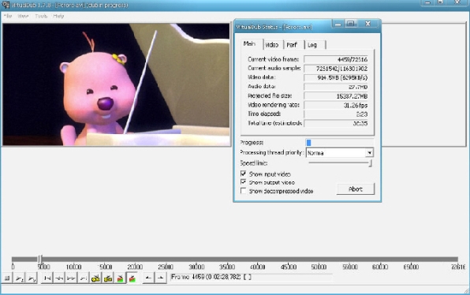Go to the previous key frame
Image resolution: width=470 pixels, height=295 pixels.
(95, 278)
